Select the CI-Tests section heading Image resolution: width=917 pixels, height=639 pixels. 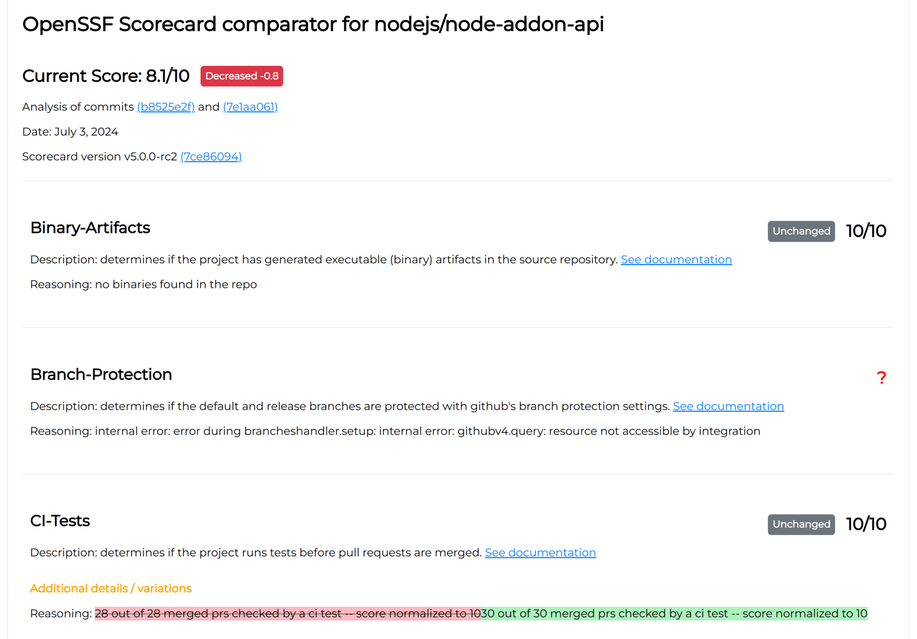[x=60, y=521]
